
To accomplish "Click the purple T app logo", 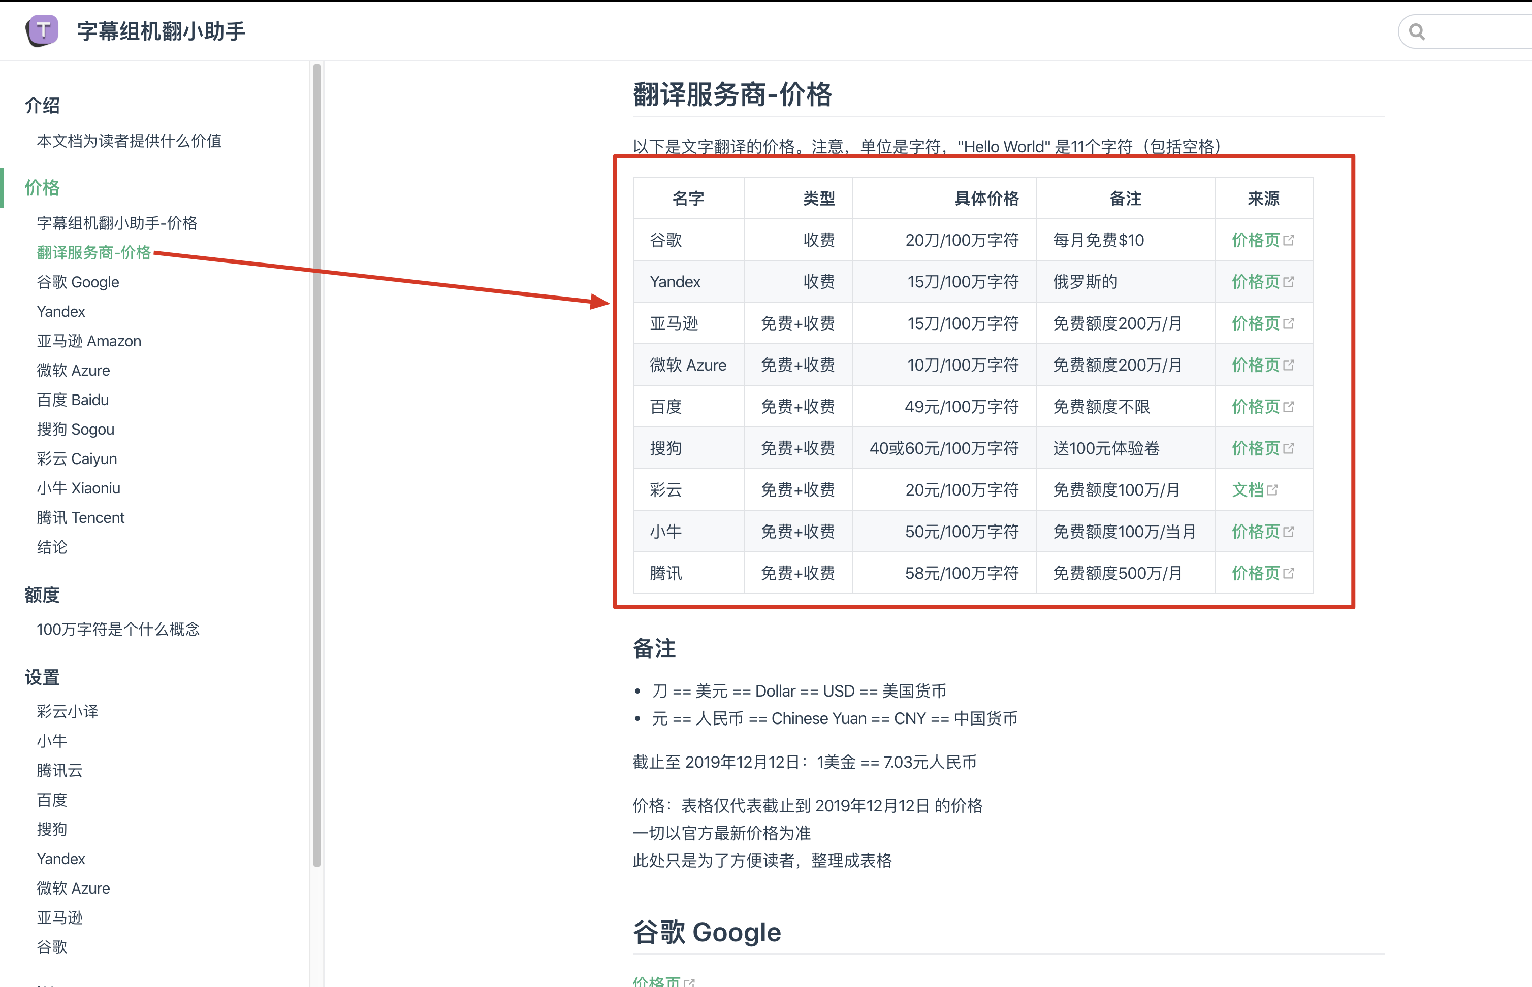I will pos(42,30).
